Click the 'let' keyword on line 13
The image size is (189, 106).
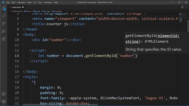[41, 56]
